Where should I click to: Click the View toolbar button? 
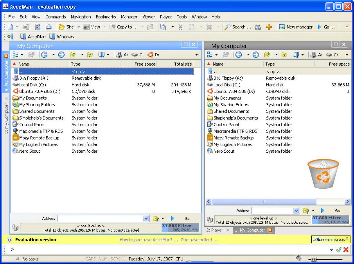pyautogui.click(x=92, y=27)
